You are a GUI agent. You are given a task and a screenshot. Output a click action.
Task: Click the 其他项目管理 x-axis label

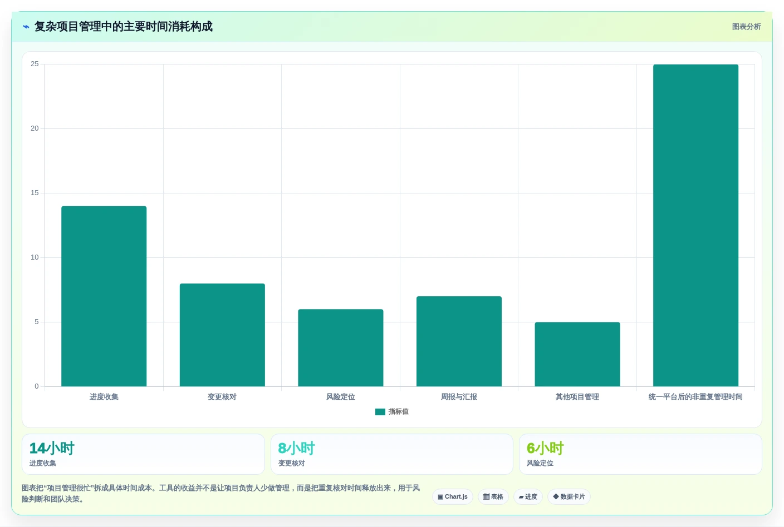tap(577, 397)
